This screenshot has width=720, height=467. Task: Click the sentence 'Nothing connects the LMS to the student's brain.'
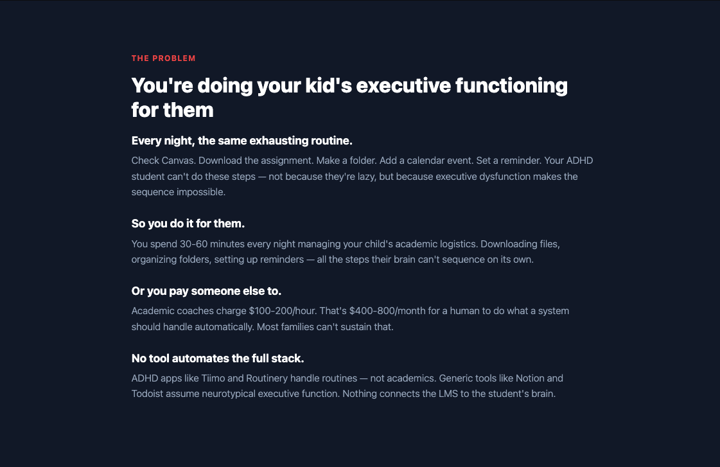[449, 394]
